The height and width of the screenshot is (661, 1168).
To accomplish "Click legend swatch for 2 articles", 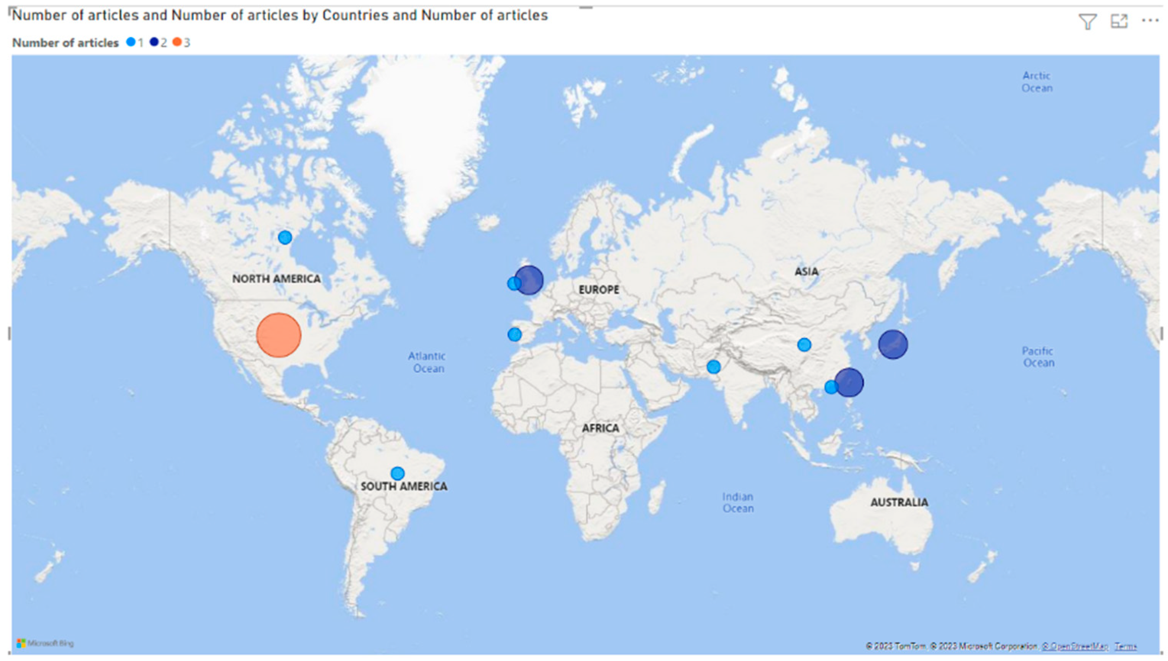I will (154, 42).
